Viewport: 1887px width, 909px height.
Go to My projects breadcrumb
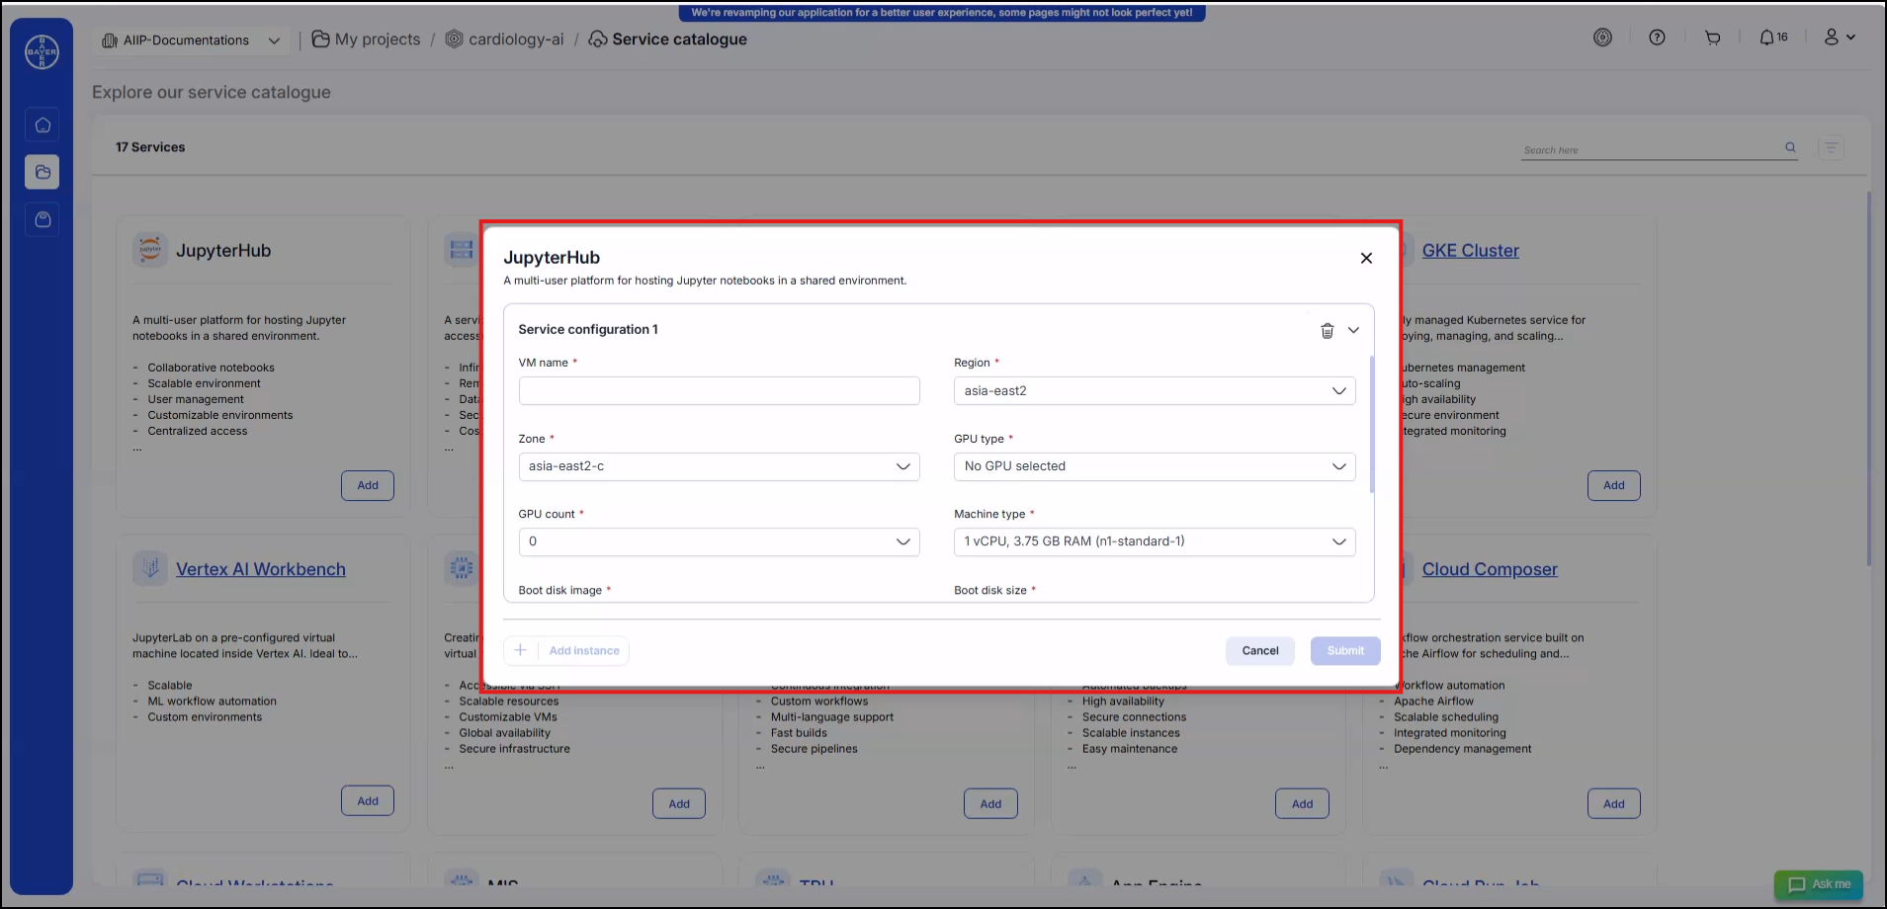pos(378,40)
